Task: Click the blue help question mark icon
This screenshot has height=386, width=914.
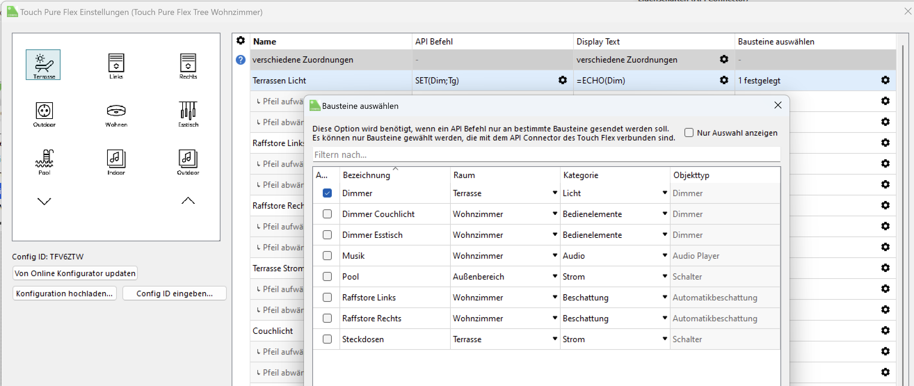Action: coord(240,59)
